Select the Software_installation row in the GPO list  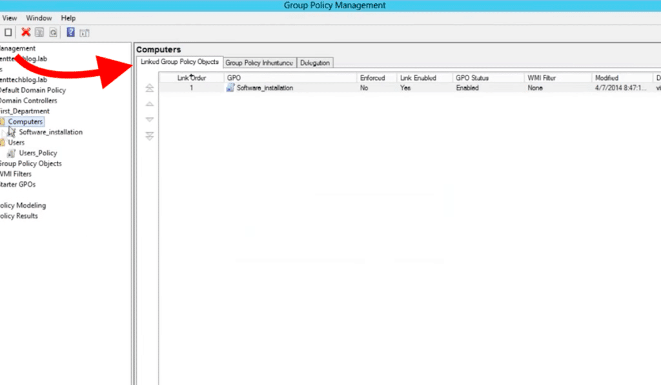[265, 88]
